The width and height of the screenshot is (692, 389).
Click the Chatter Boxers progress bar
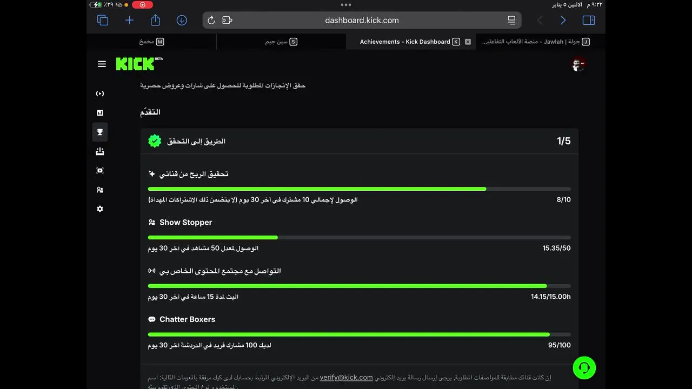click(360, 334)
